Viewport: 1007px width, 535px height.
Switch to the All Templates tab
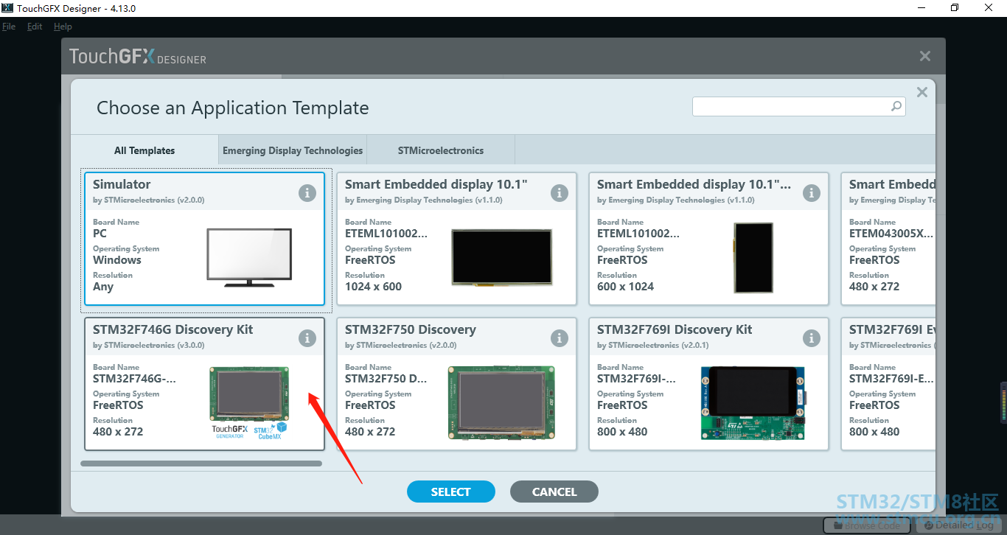144,150
